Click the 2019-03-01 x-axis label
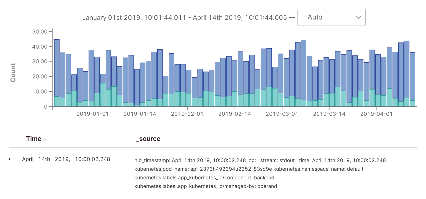Viewport: 426px width, 199px height. [x=282, y=114]
